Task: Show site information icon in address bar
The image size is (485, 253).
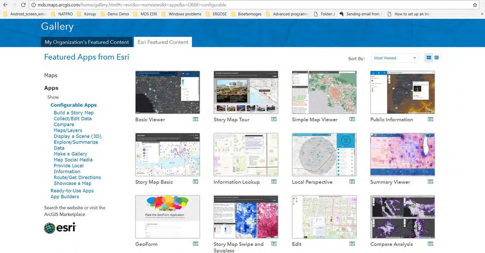Action: 33,5
